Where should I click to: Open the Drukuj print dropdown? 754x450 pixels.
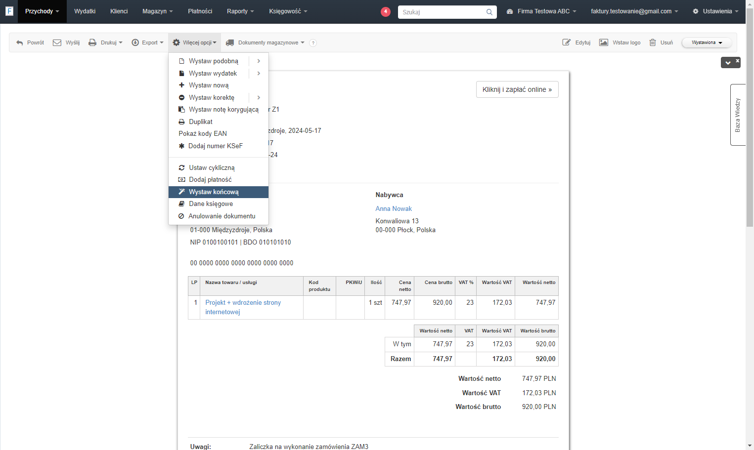tap(105, 42)
